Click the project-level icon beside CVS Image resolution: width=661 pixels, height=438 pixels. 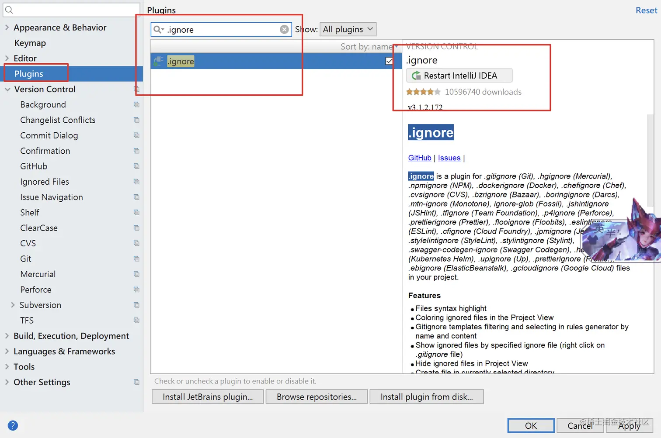coord(136,243)
